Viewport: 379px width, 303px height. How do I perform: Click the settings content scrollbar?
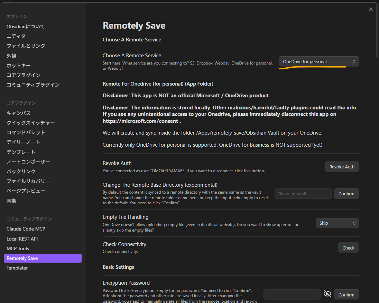(x=377, y=31)
